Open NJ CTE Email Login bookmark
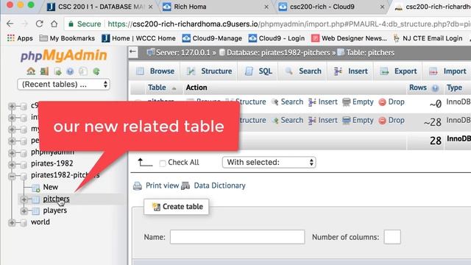 coord(428,38)
